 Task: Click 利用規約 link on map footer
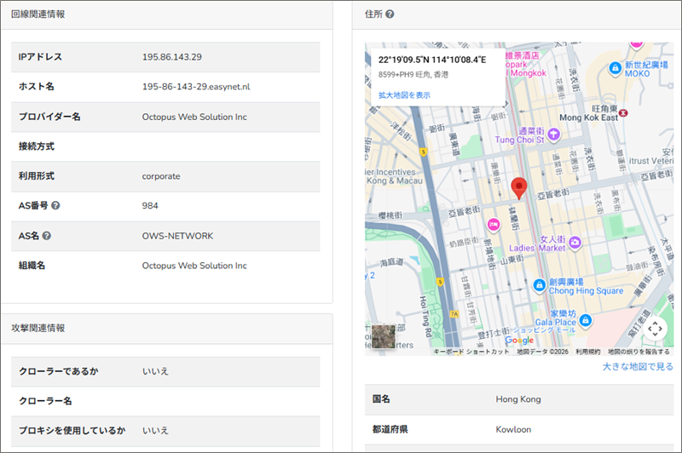click(x=587, y=352)
